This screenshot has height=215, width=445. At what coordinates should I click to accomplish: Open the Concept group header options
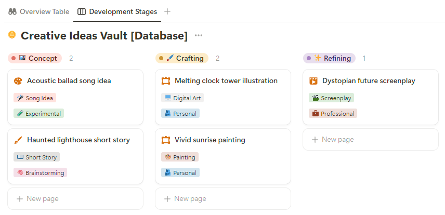pyautogui.click(x=35, y=58)
